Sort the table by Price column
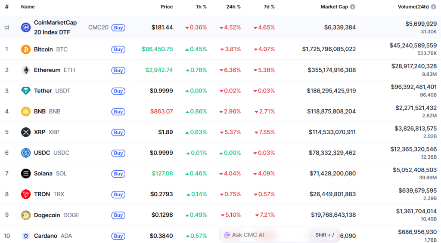This screenshot has height=243, width=441. [166, 7]
